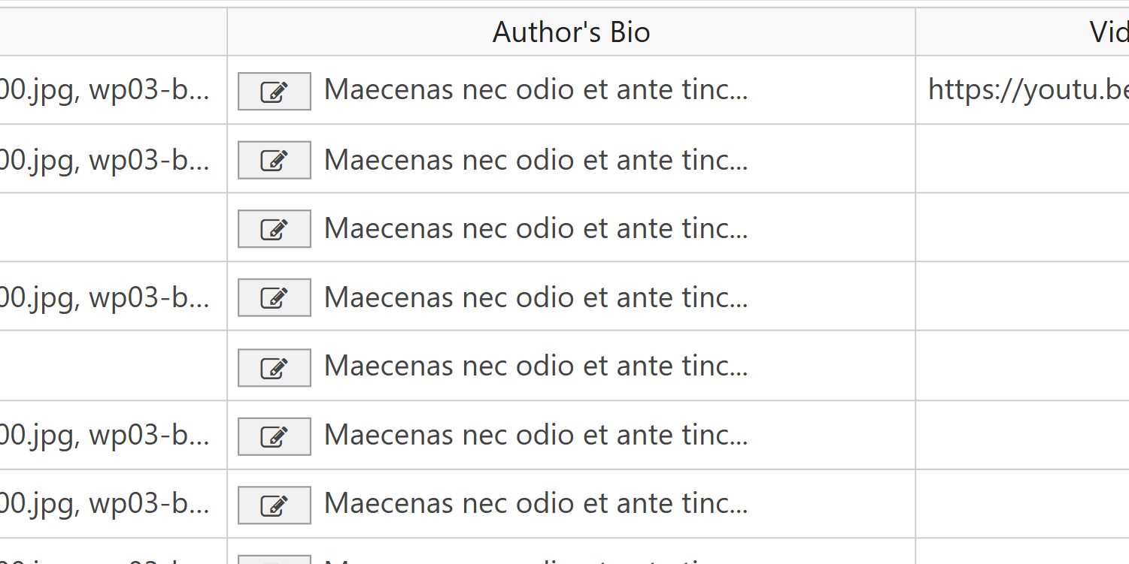Select fifth row's Maecenas nec odio bio text
The height and width of the screenshot is (564, 1129).
(x=536, y=366)
